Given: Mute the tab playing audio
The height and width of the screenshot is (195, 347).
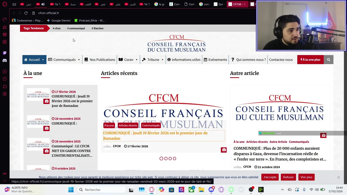Looking at the screenshot, I should (x=43, y=4).
